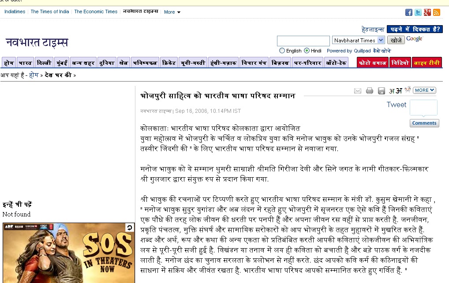Open the खेल navigation tab
Screen dimensions: 449x283
tap(123, 63)
